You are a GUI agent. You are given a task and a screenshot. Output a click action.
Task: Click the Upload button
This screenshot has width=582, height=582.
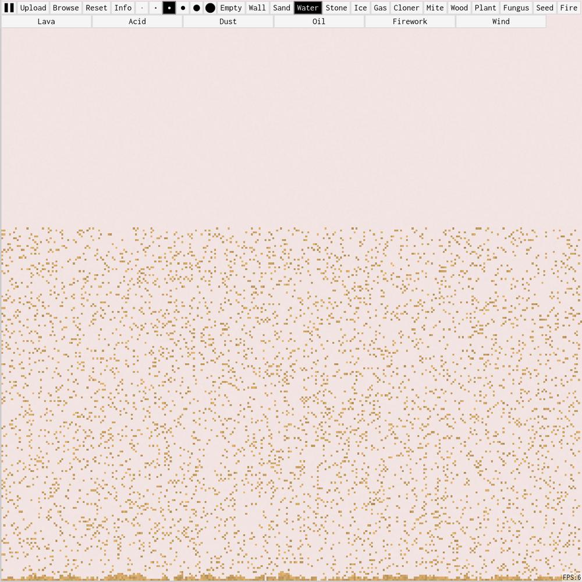33,8
